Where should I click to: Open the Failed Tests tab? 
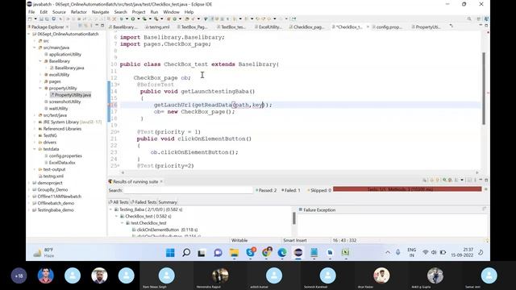click(x=144, y=202)
